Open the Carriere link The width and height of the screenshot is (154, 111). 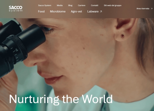point(82,5)
